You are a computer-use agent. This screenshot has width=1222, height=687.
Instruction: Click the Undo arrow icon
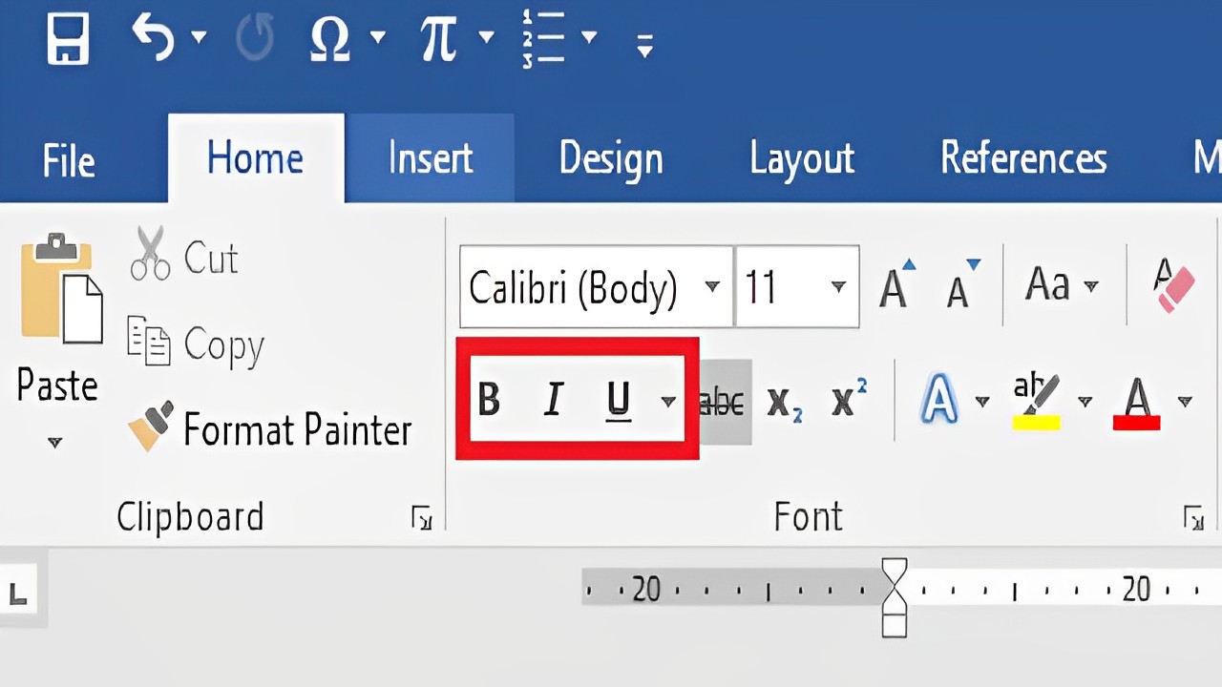point(154,39)
